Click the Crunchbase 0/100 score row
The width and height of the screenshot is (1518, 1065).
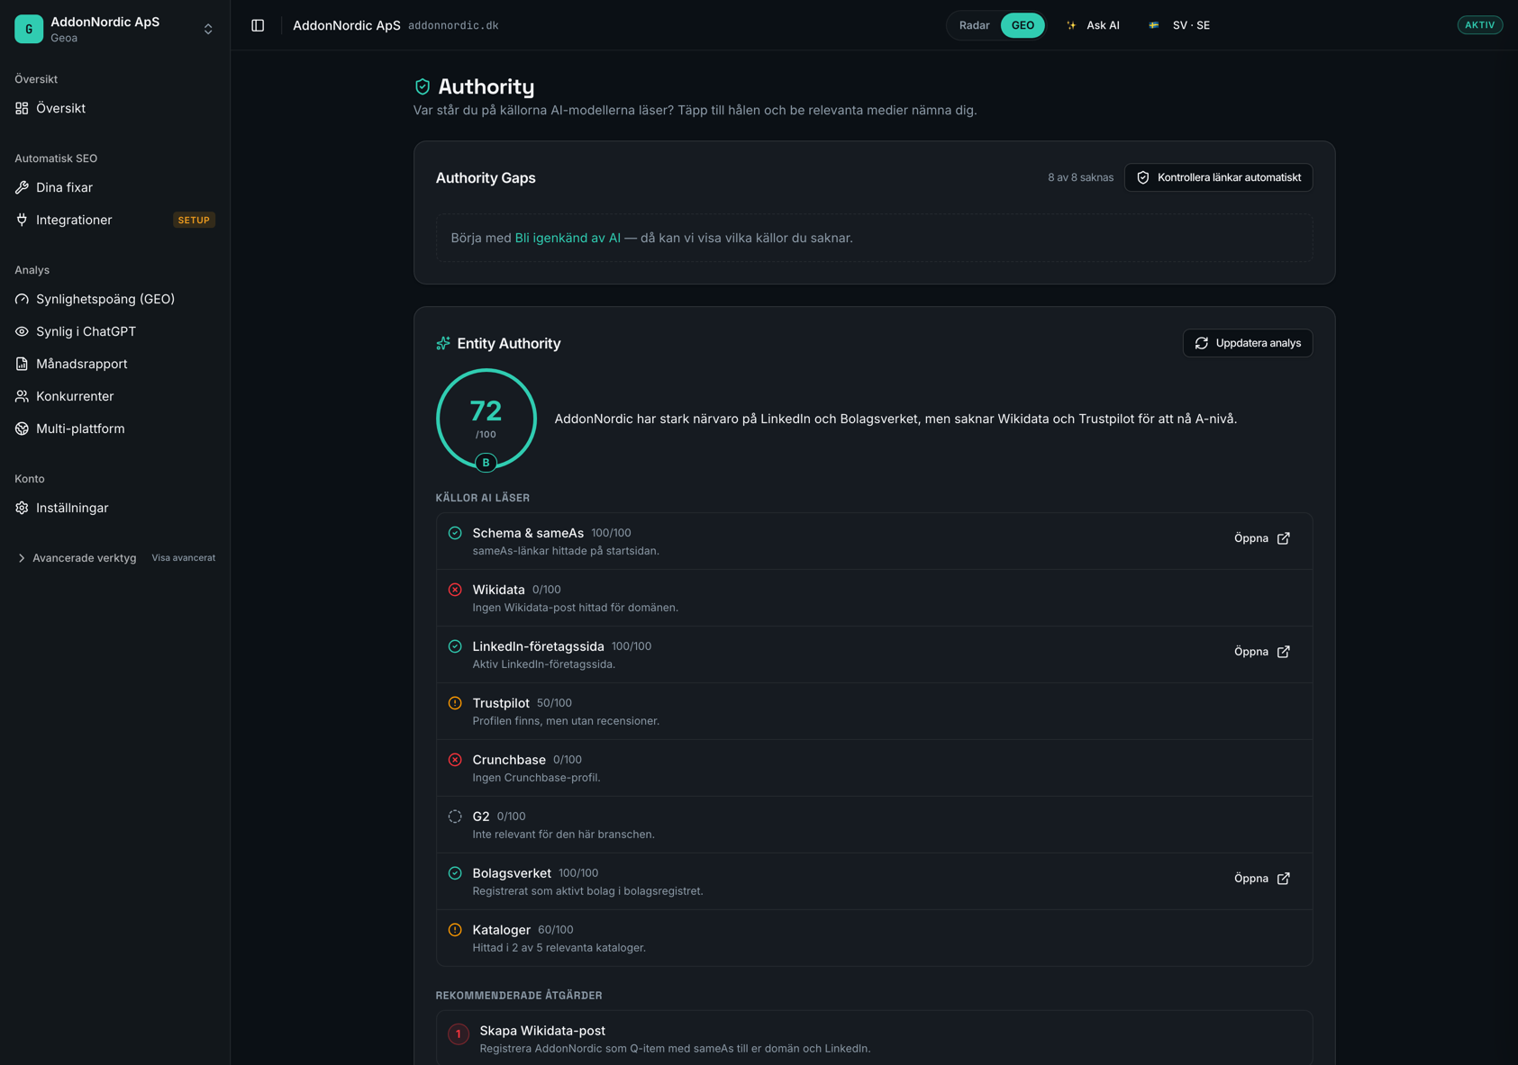coord(874,768)
